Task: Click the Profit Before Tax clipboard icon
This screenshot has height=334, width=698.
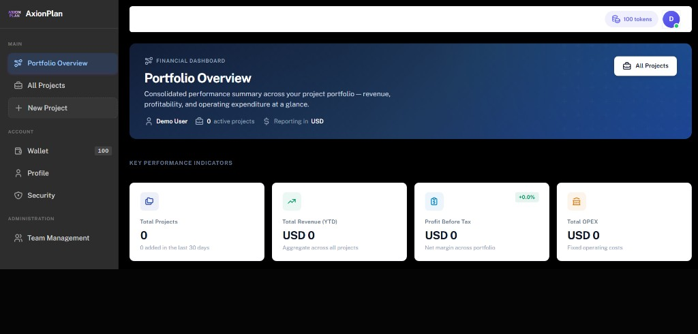Action: pyautogui.click(x=434, y=201)
